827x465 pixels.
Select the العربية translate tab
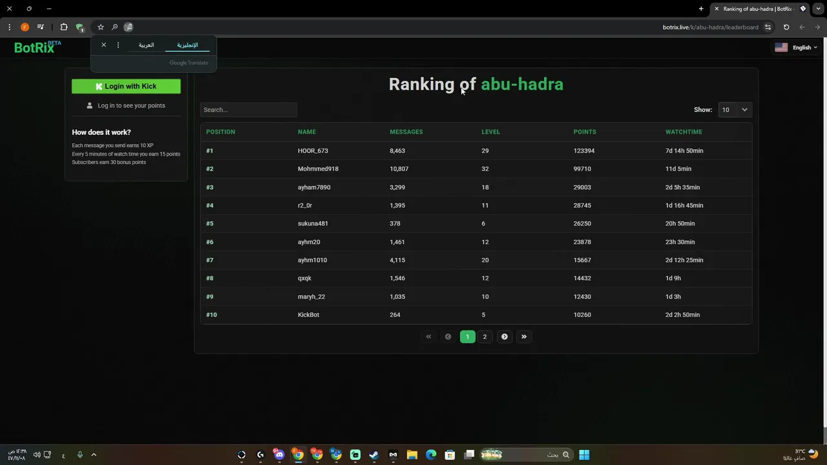(147, 45)
